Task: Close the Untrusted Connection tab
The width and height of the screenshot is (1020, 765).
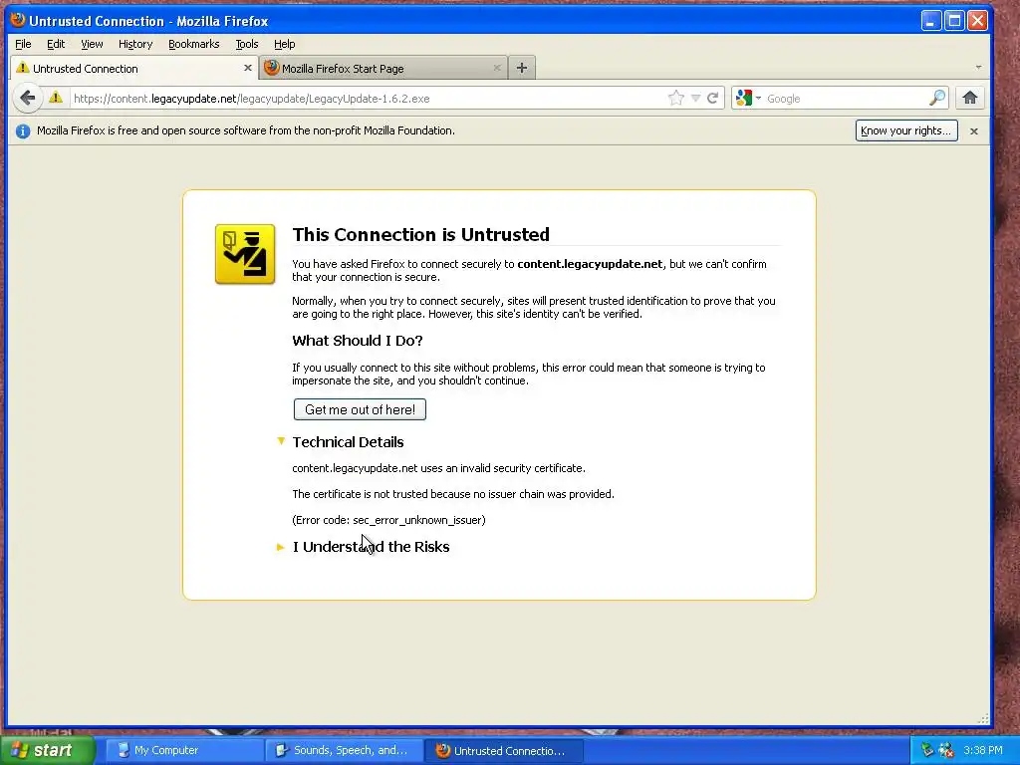Action: (248, 68)
